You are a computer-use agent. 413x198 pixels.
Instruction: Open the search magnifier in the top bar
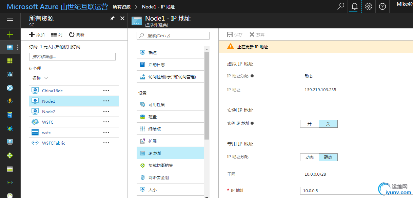[x=341, y=6]
